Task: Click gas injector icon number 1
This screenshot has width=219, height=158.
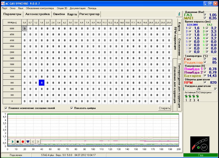Action: point(187,97)
